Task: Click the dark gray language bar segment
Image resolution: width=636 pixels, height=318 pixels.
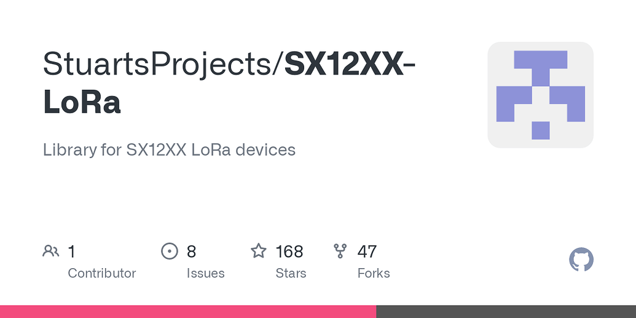Action: (506, 311)
